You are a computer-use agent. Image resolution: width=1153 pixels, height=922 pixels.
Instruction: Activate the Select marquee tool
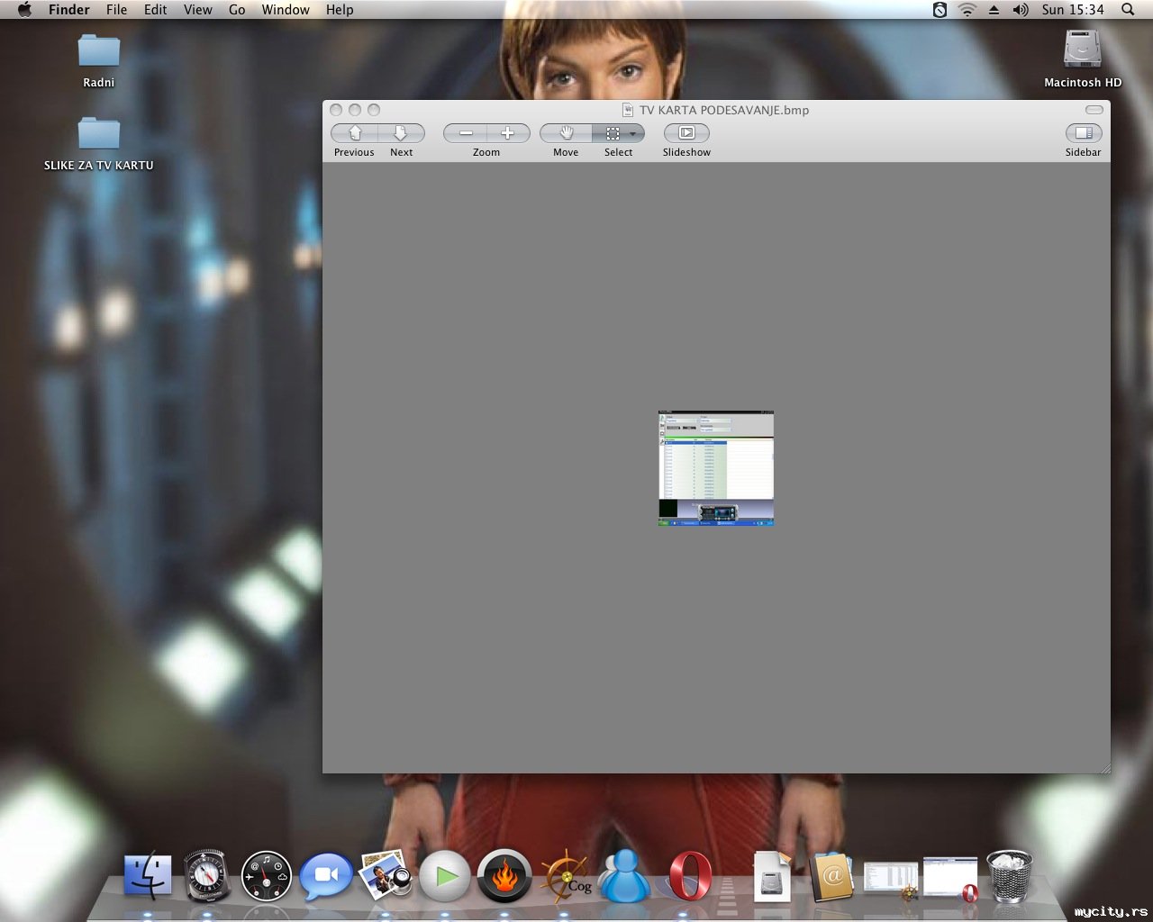pos(612,133)
